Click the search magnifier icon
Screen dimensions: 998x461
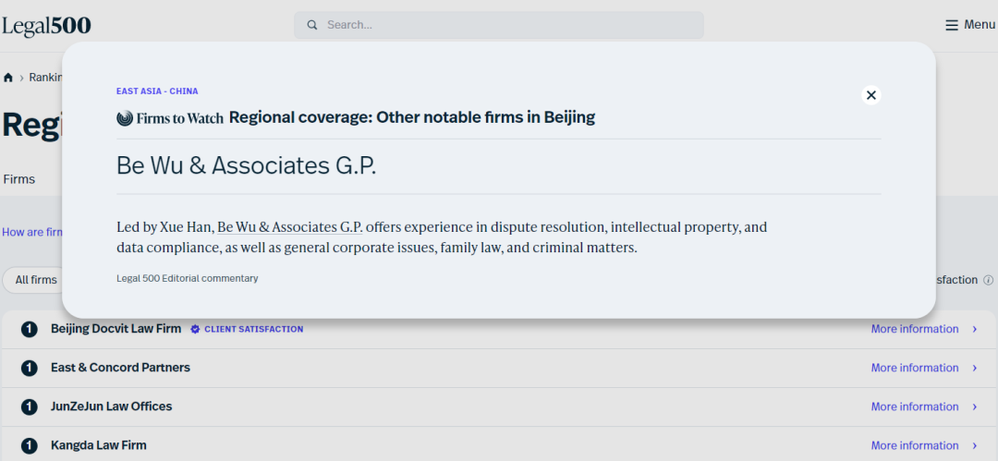[312, 25]
